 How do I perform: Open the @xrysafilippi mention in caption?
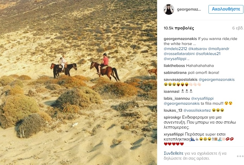(175, 59)
